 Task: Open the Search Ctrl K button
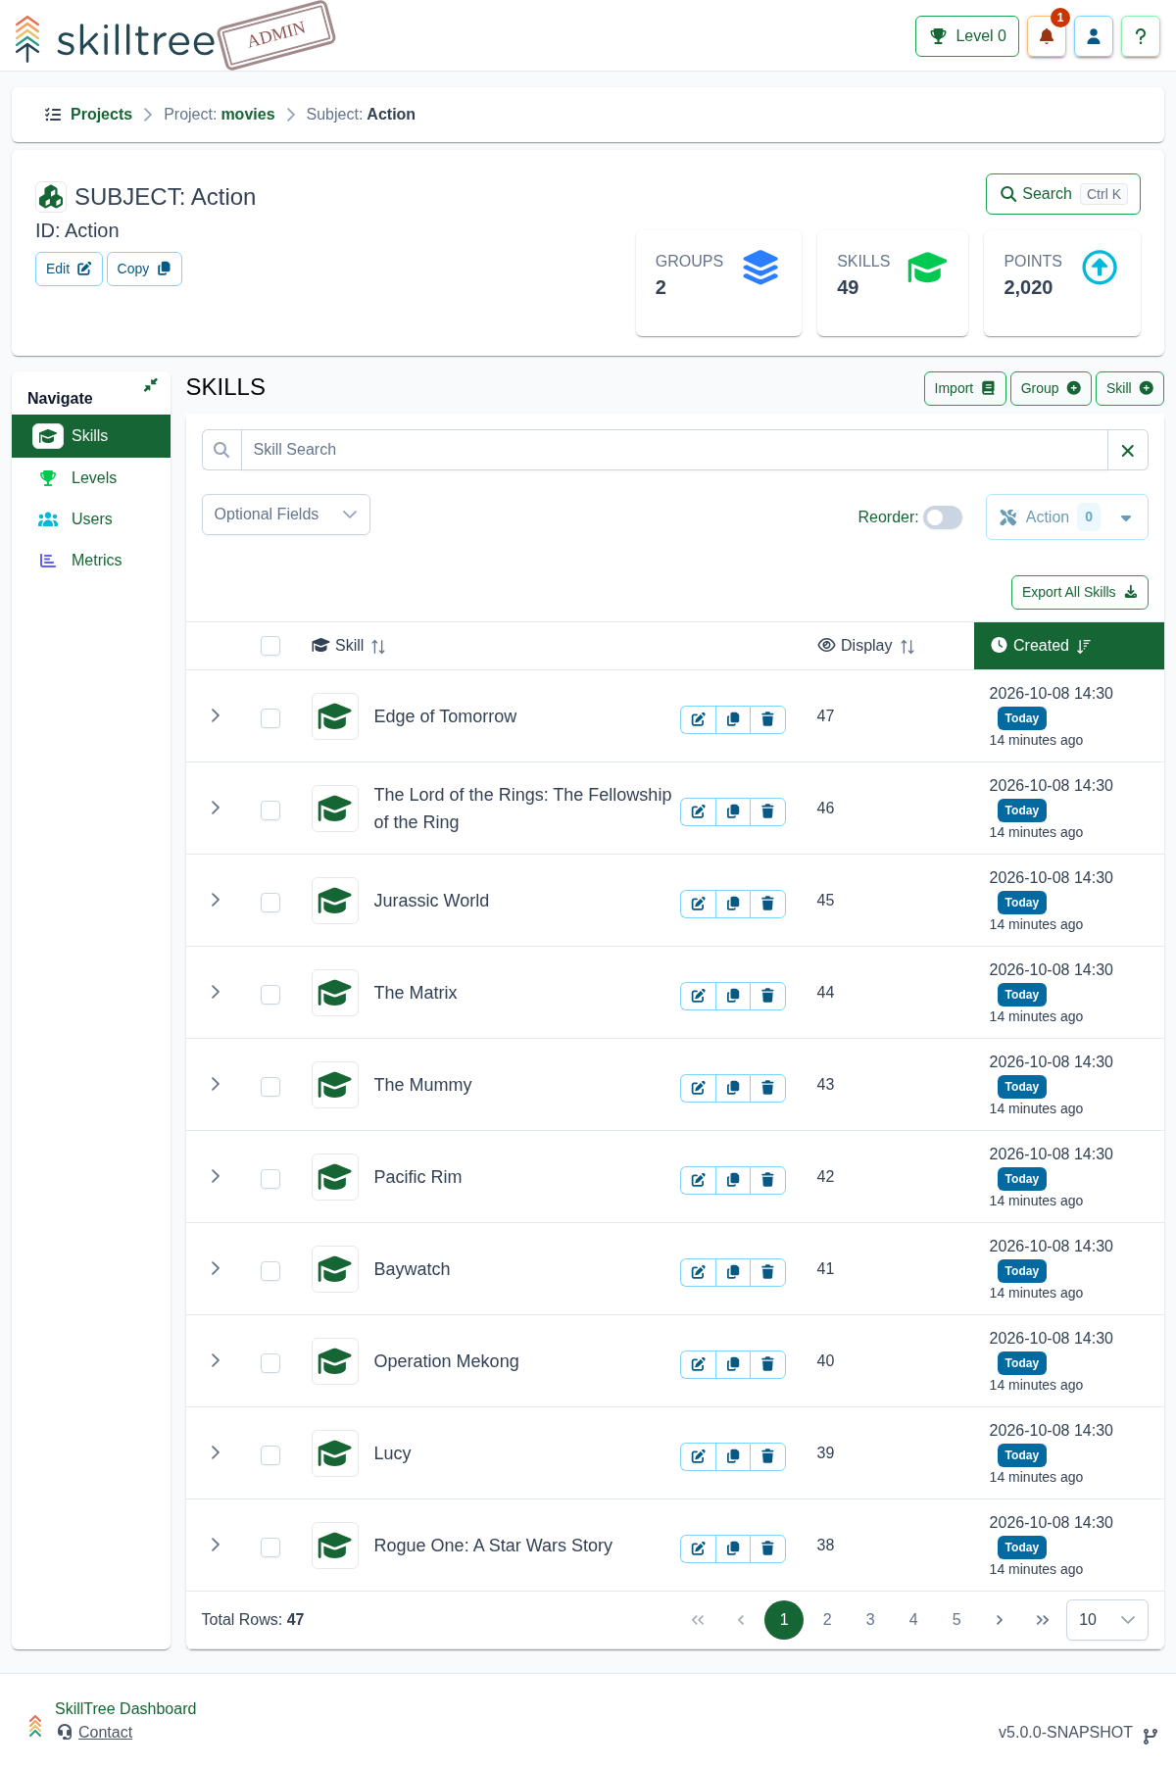point(1062,194)
